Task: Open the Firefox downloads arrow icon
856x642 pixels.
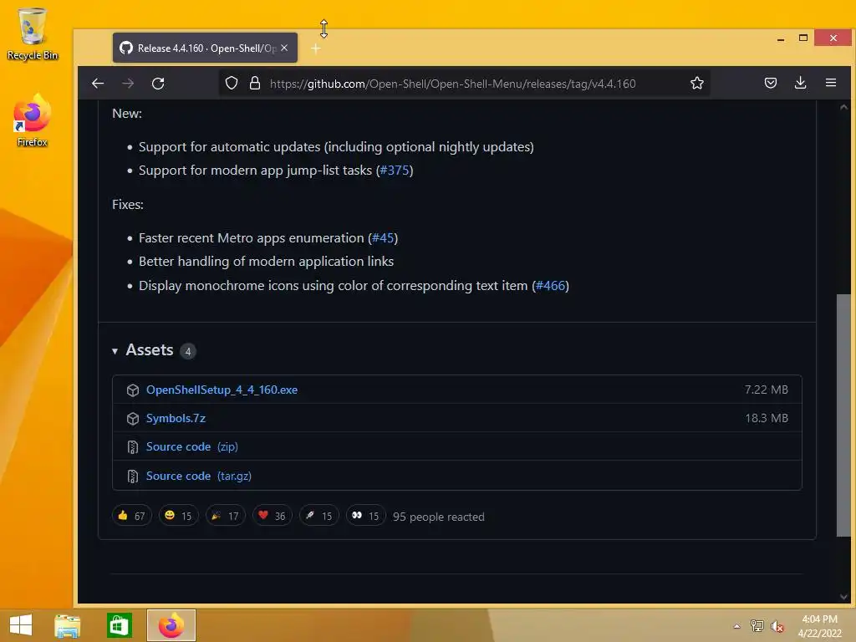Action: pyautogui.click(x=800, y=83)
